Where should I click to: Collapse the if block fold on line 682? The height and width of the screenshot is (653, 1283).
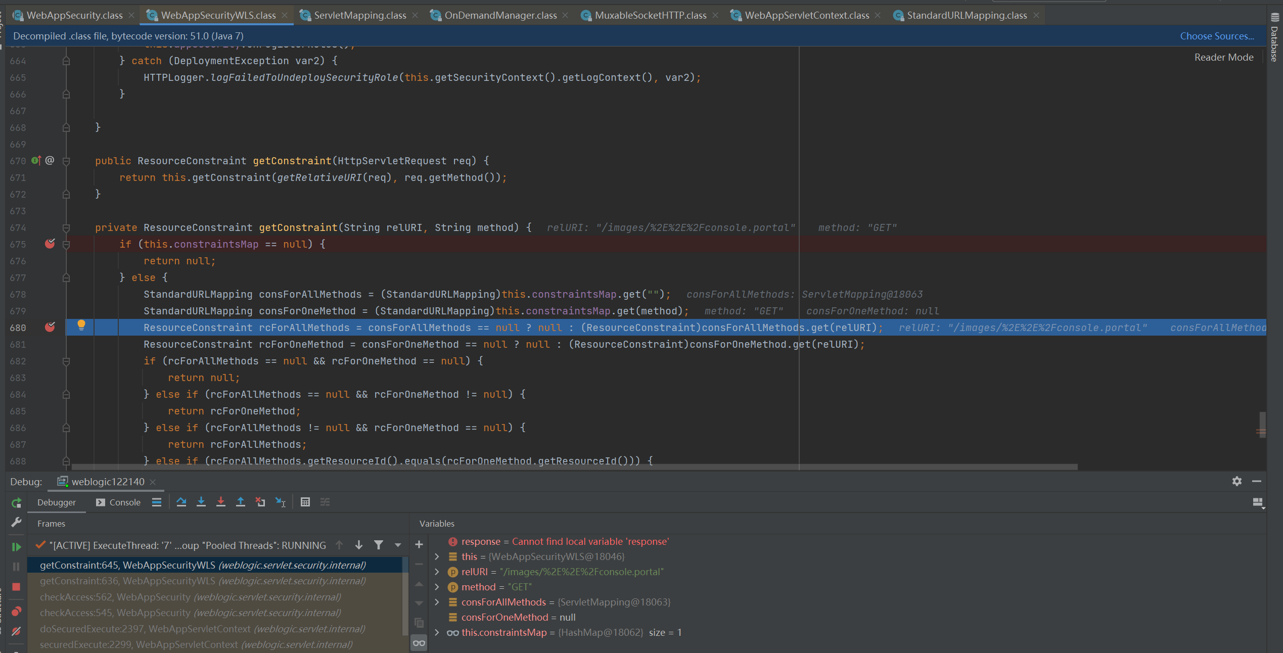66,361
